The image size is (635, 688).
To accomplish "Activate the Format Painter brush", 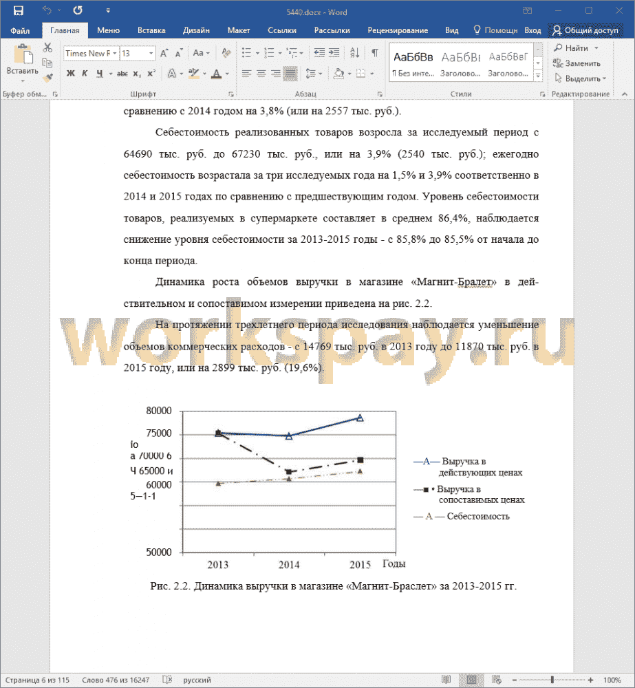I will pyautogui.click(x=47, y=78).
